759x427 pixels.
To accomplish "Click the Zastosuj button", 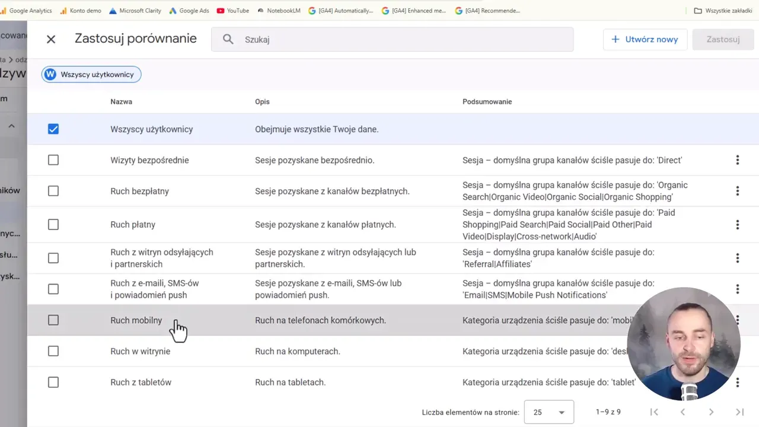I will pos(723,39).
